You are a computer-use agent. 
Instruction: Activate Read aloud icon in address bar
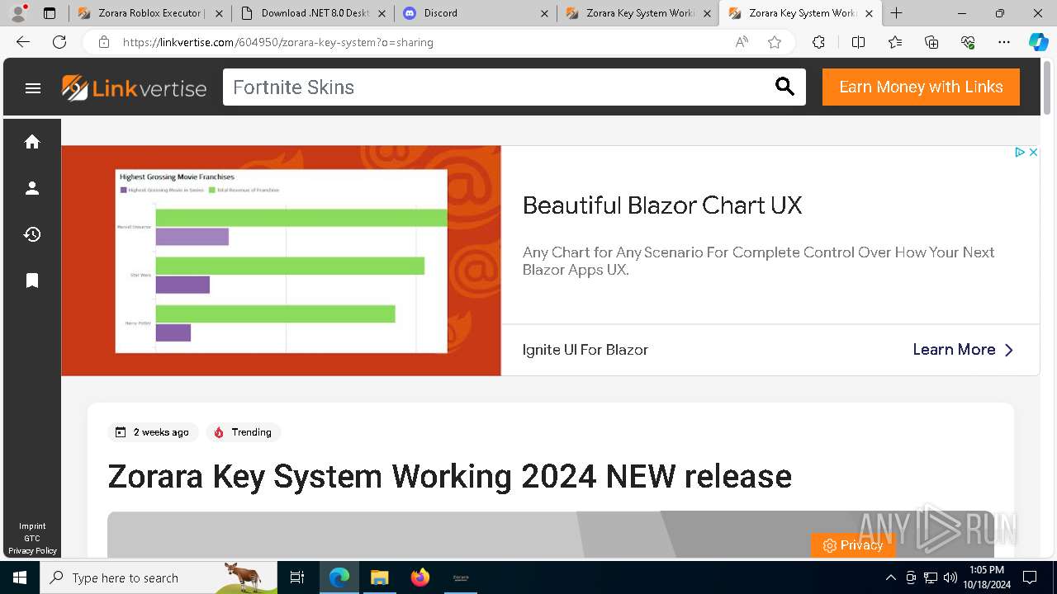click(x=742, y=42)
